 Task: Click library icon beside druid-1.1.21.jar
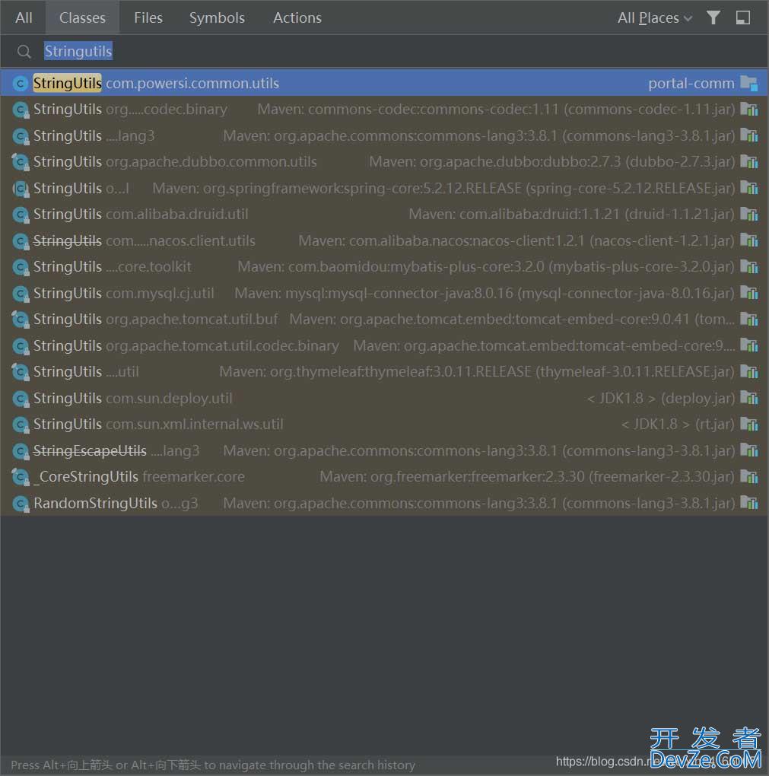748,215
